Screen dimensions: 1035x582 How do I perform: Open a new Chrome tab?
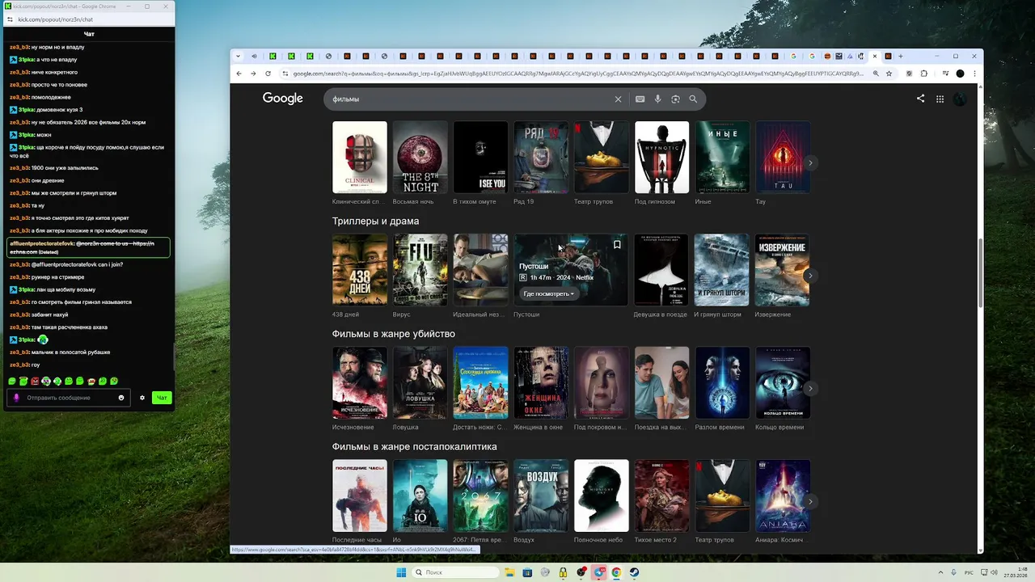[x=900, y=56]
